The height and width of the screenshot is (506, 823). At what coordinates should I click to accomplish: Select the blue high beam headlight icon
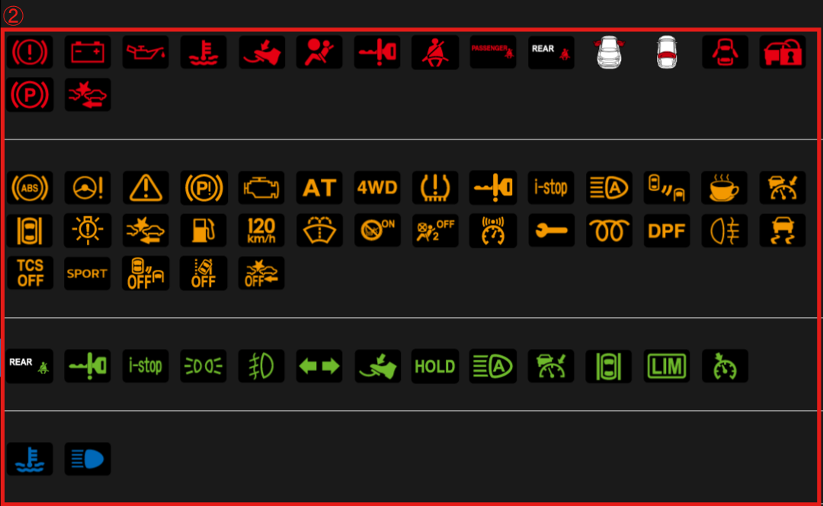click(88, 459)
